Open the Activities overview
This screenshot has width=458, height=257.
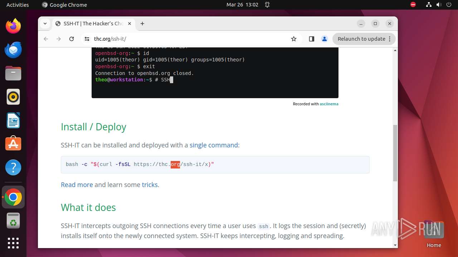point(18,5)
